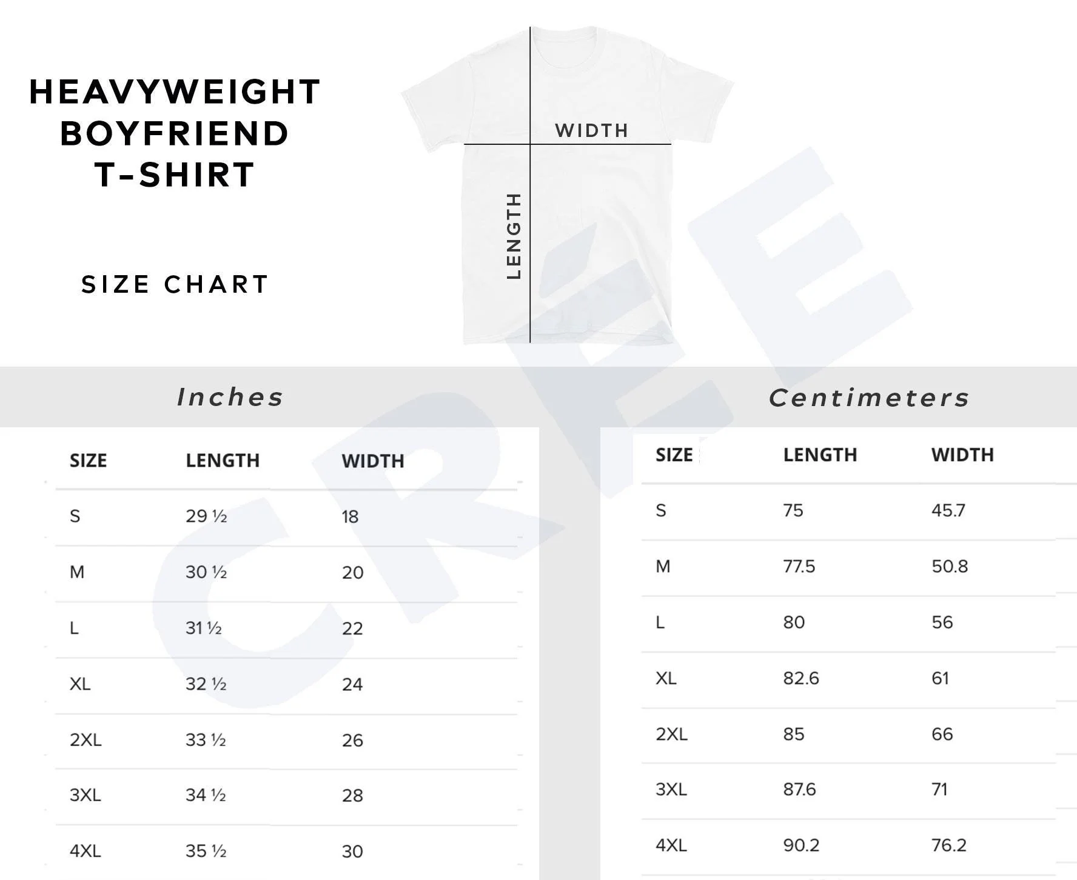Click the Heavyweight Boyfriend T-Shirt title
This screenshot has width=1077, height=880.
coord(175,133)
